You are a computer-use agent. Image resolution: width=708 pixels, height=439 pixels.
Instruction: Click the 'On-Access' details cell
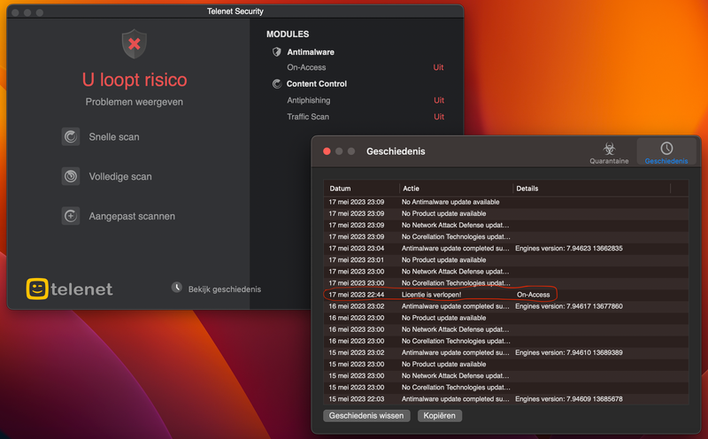[534, 295]
